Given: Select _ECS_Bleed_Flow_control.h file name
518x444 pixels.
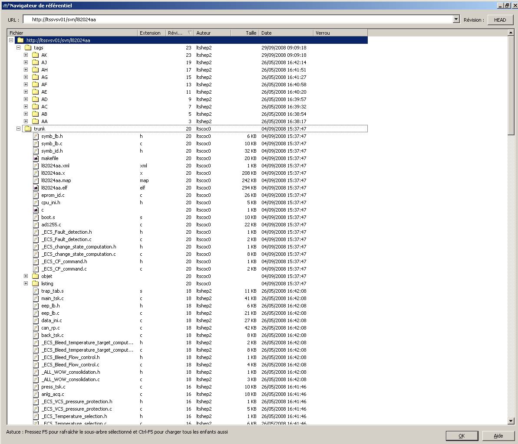Looking at the screenshot, I should point(70,357).
